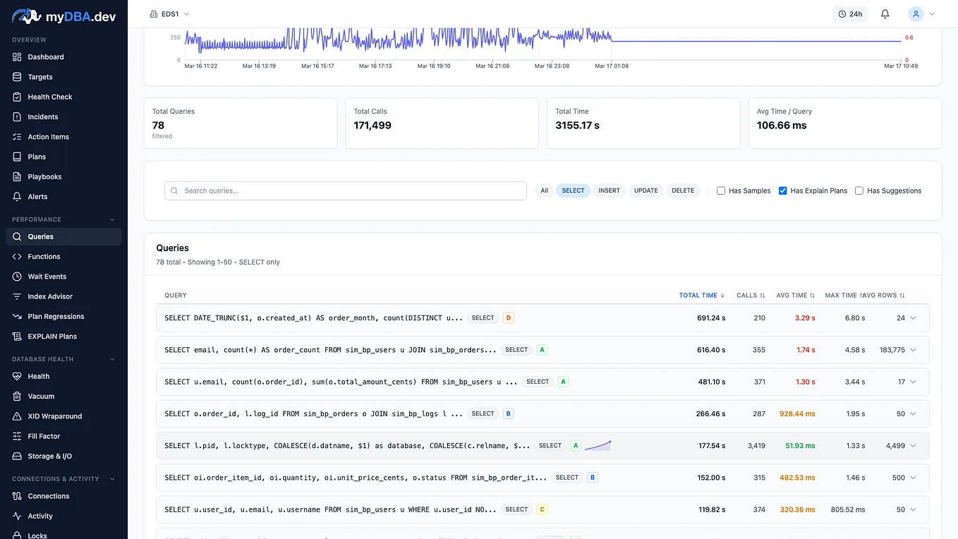Sort by the Max Time column

pos(844,296)
